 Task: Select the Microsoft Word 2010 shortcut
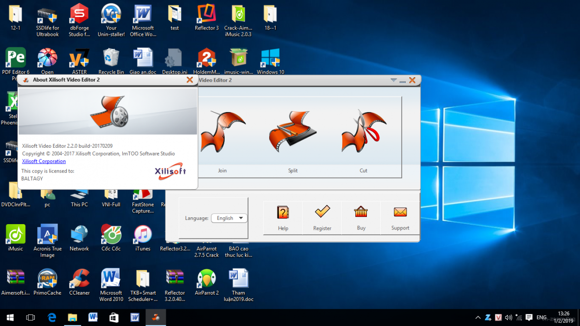111,285
